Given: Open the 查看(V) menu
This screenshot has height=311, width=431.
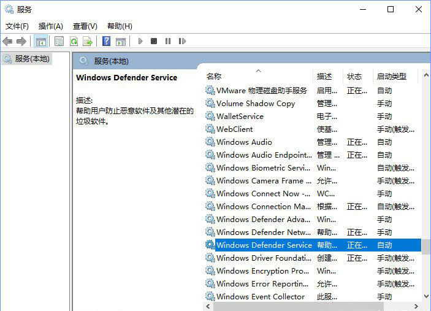Looking at the screenshot, I should (85, 26).
